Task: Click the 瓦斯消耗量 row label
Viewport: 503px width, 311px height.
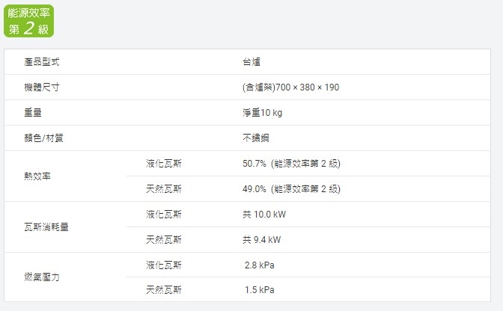Action: click(x=46, y=227)
